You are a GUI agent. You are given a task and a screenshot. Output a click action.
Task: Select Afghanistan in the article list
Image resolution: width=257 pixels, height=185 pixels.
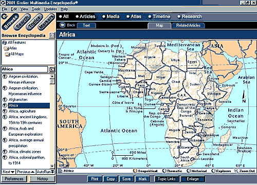(18, 100)
